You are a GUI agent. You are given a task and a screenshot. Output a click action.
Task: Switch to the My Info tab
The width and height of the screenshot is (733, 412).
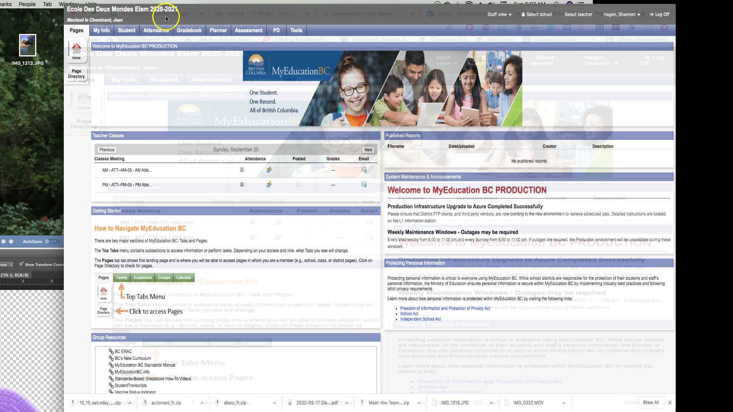pyautogui.click(x=102, y=30)
